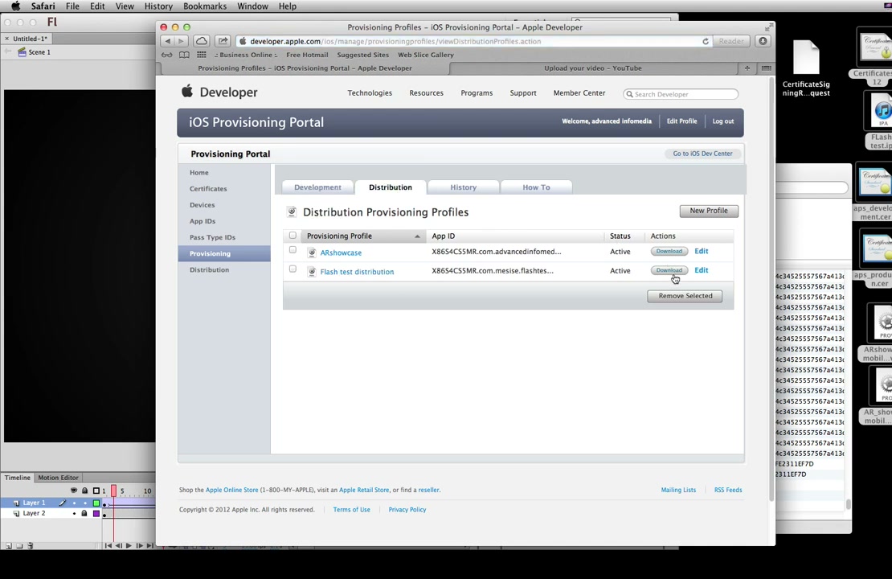
Task: Click the Apple menu icon
Action: coord(15,6)
